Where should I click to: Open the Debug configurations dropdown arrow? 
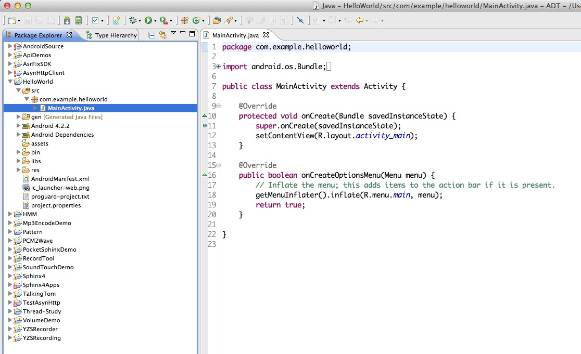pyautogui.click(x=140, y=21)
